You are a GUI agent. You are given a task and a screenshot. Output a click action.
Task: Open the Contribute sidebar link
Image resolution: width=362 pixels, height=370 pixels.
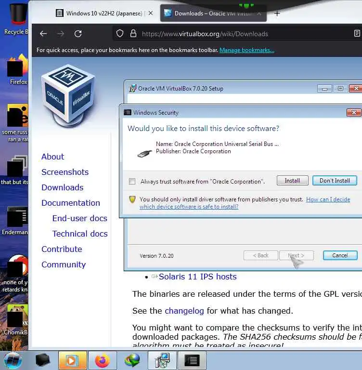pyautogui.click(x=62, y=249)
